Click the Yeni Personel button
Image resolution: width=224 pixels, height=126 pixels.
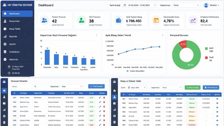[x=96, y=86]
